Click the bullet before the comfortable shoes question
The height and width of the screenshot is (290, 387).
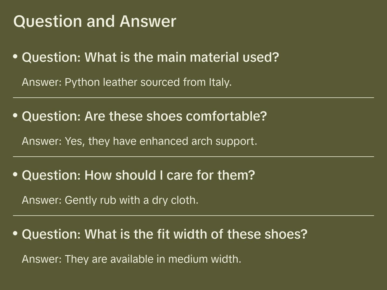tap(15, 116)
